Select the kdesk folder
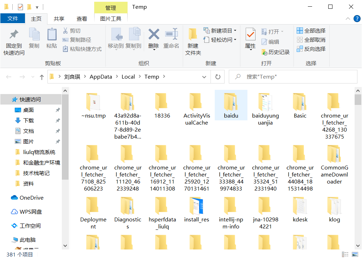This screenshot has width=362, height=260. [x=300, y=209]
